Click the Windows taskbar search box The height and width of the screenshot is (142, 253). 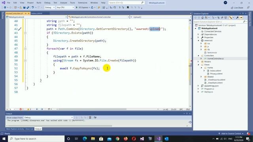pyautogui.click(x=36, y=138)
